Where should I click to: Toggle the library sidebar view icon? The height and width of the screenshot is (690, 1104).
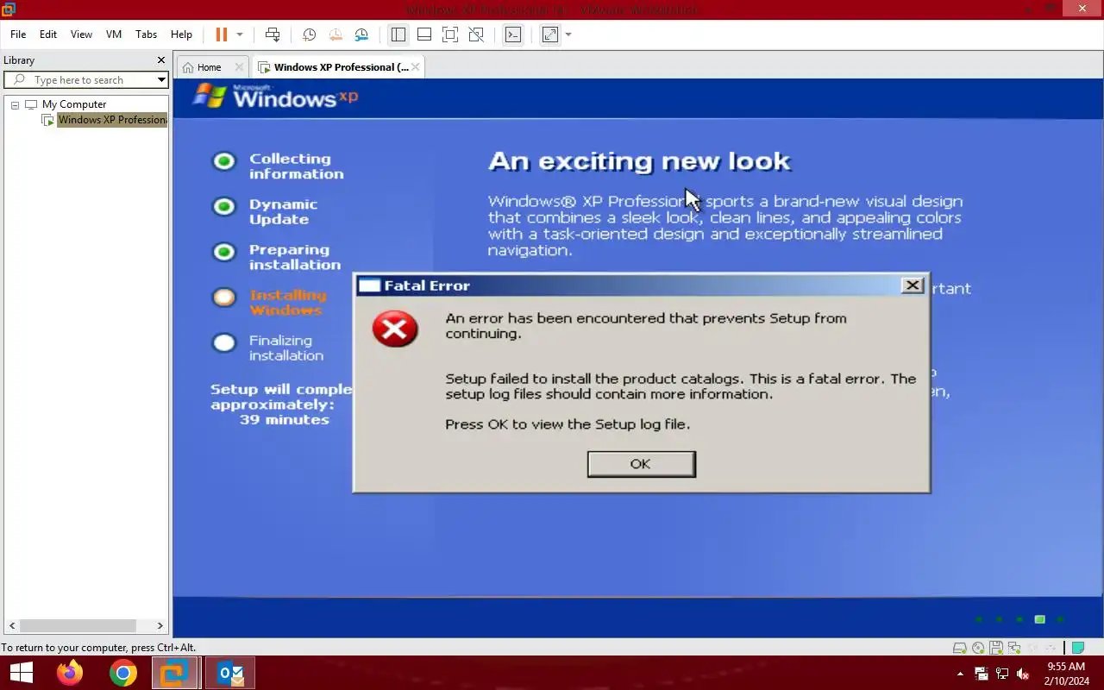398,34
